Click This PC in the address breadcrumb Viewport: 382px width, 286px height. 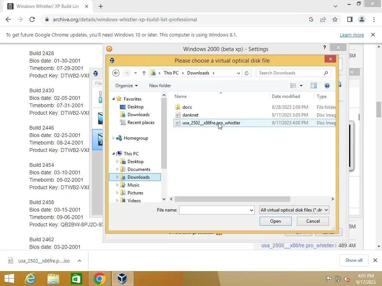[171, 73]
